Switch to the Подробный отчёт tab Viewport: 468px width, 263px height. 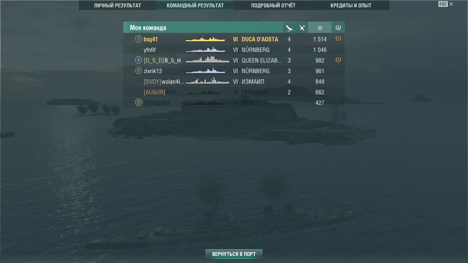(273, 5)
